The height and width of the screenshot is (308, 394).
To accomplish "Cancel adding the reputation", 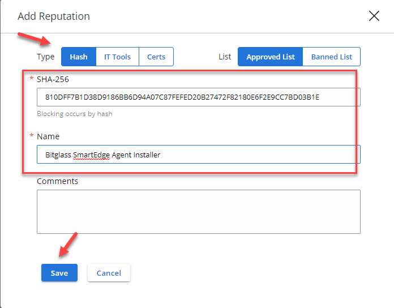I will [109, 272].
